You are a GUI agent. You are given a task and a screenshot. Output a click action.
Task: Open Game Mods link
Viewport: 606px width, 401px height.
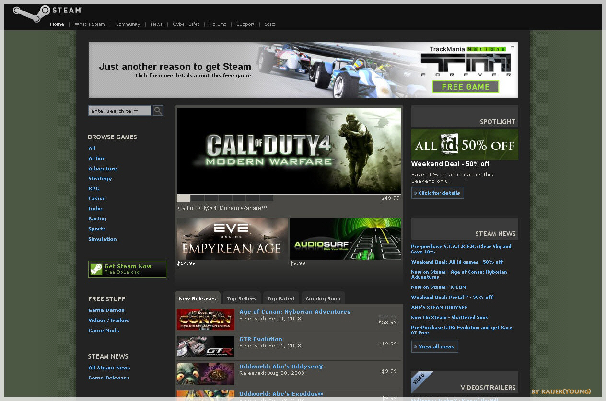pos(104,331)
